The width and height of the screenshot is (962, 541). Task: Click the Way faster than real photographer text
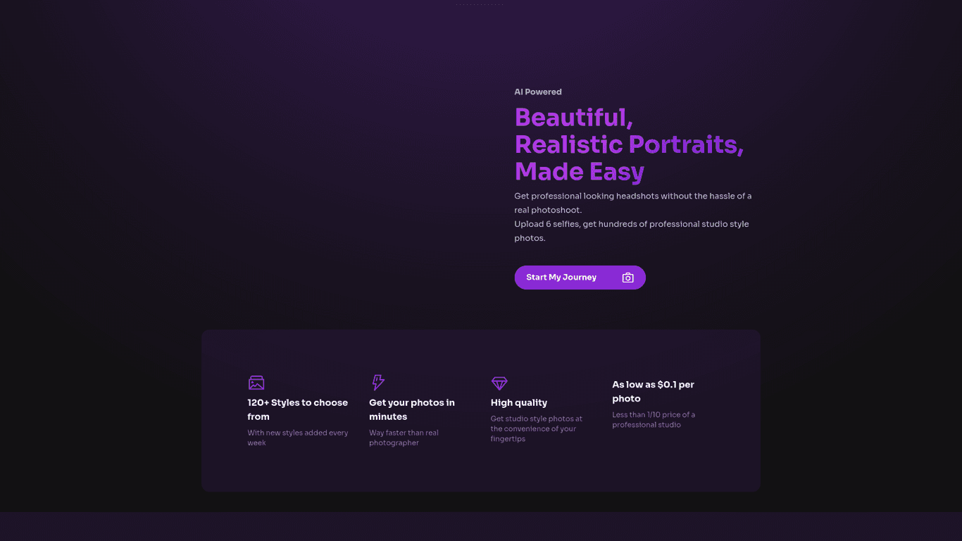pyautogui.click(x=404, y=437)
